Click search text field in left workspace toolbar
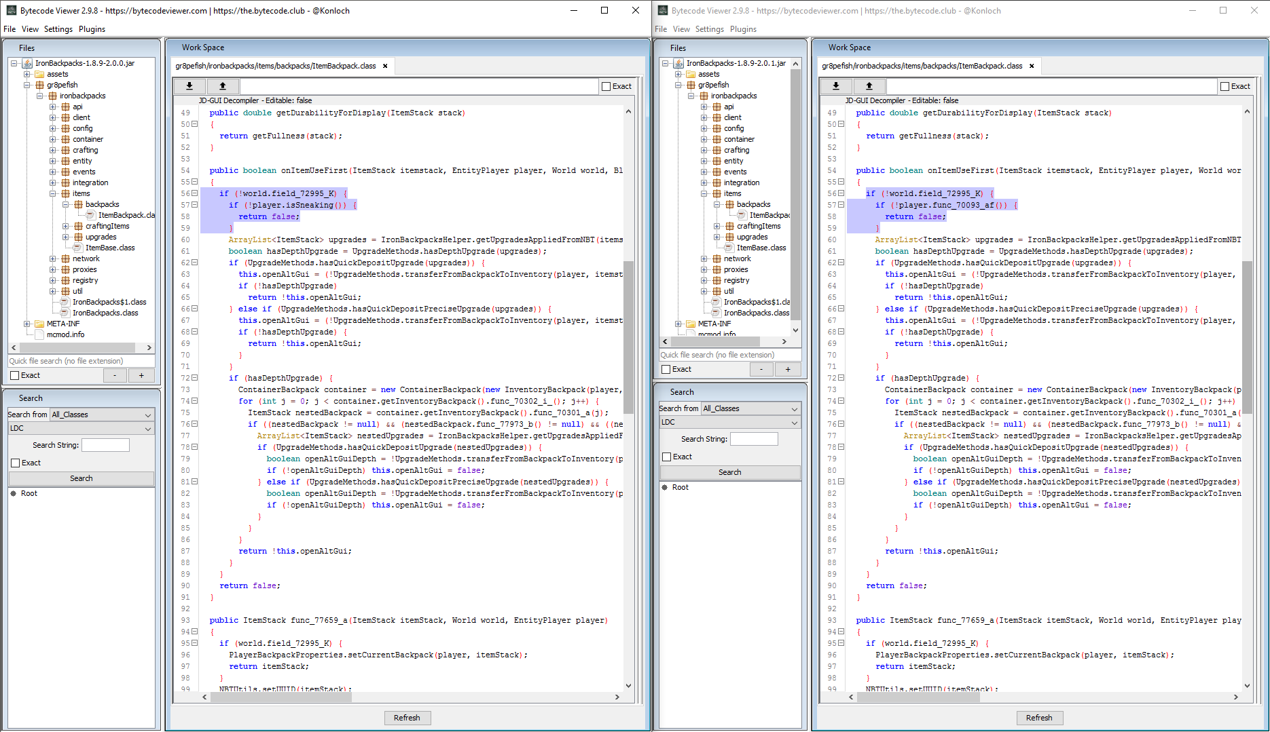The image size is (1270, 732). [418, 86]
